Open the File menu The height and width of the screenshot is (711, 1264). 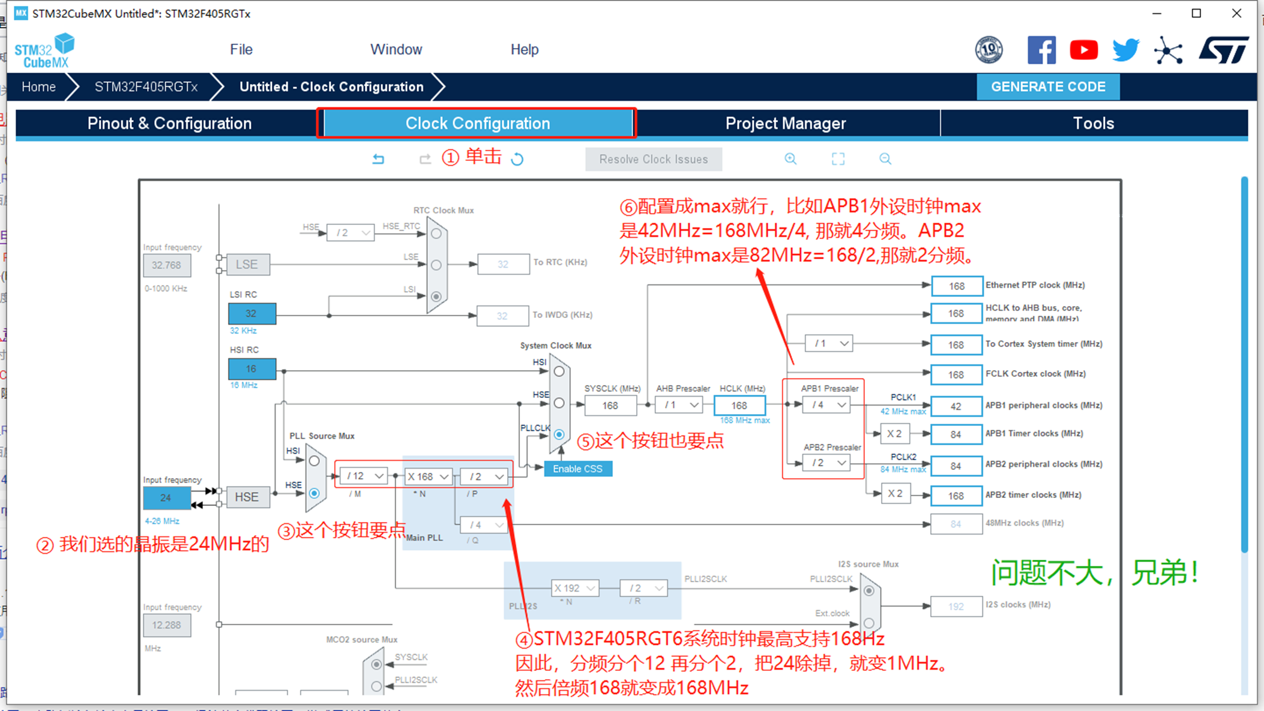click(x=241, y=50)
